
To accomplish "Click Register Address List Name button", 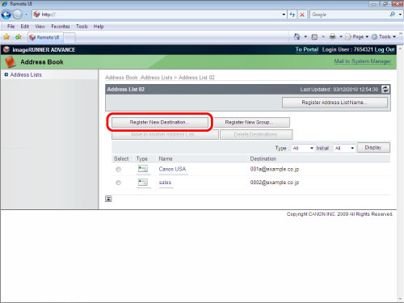I will click(335, 103).
